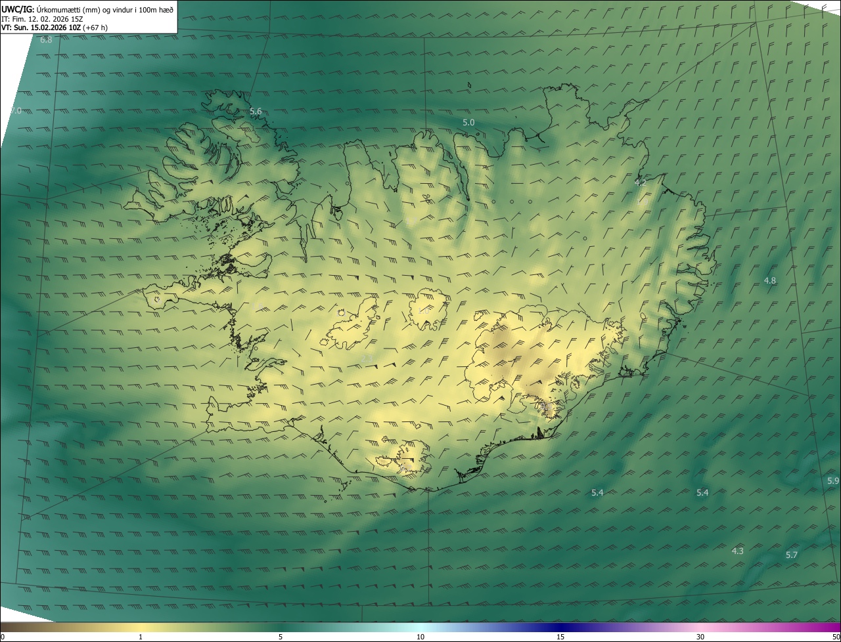Screen dimensions: 841x642
Task: Click the 5.0 value label off the north coast
Action: coord(468,122)
